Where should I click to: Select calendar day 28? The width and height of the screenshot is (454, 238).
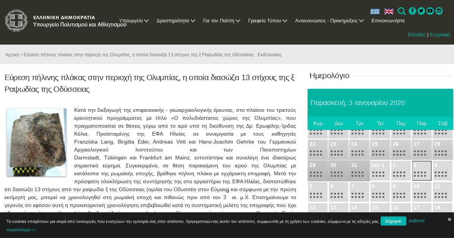(442, 150)
